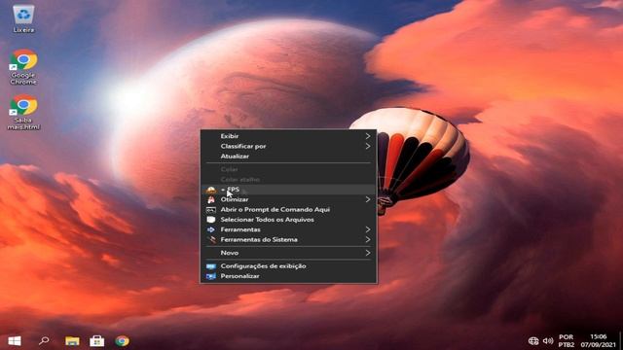The height and width of the screenshot is (350, 623).
Task: Expand the Classificar por submenu arrow
Action: pos(368,146)
